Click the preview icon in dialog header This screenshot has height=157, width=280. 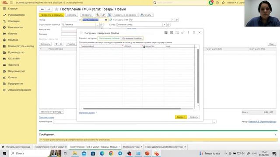(177, 33)
